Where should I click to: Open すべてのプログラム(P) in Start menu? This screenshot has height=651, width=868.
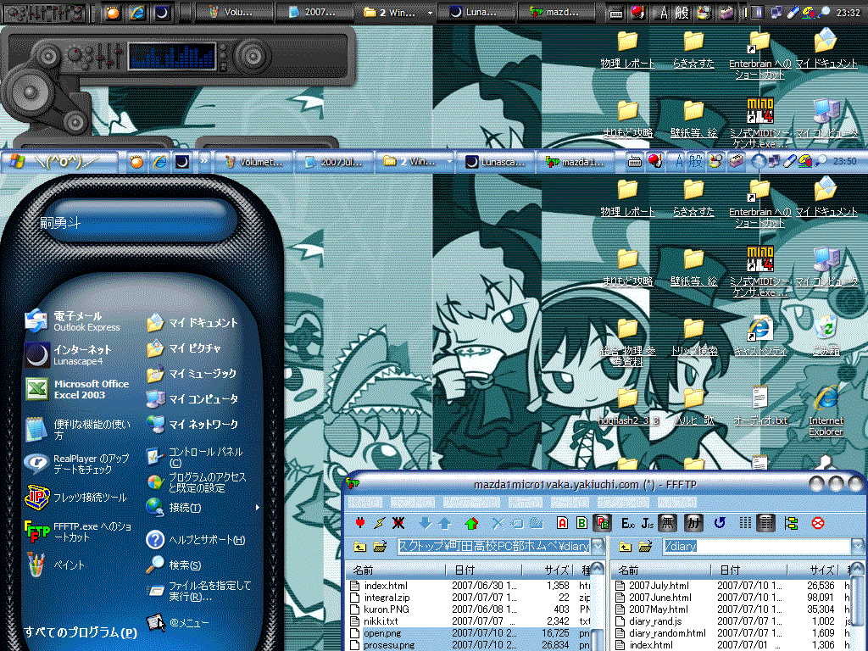[x=81, y=632]
